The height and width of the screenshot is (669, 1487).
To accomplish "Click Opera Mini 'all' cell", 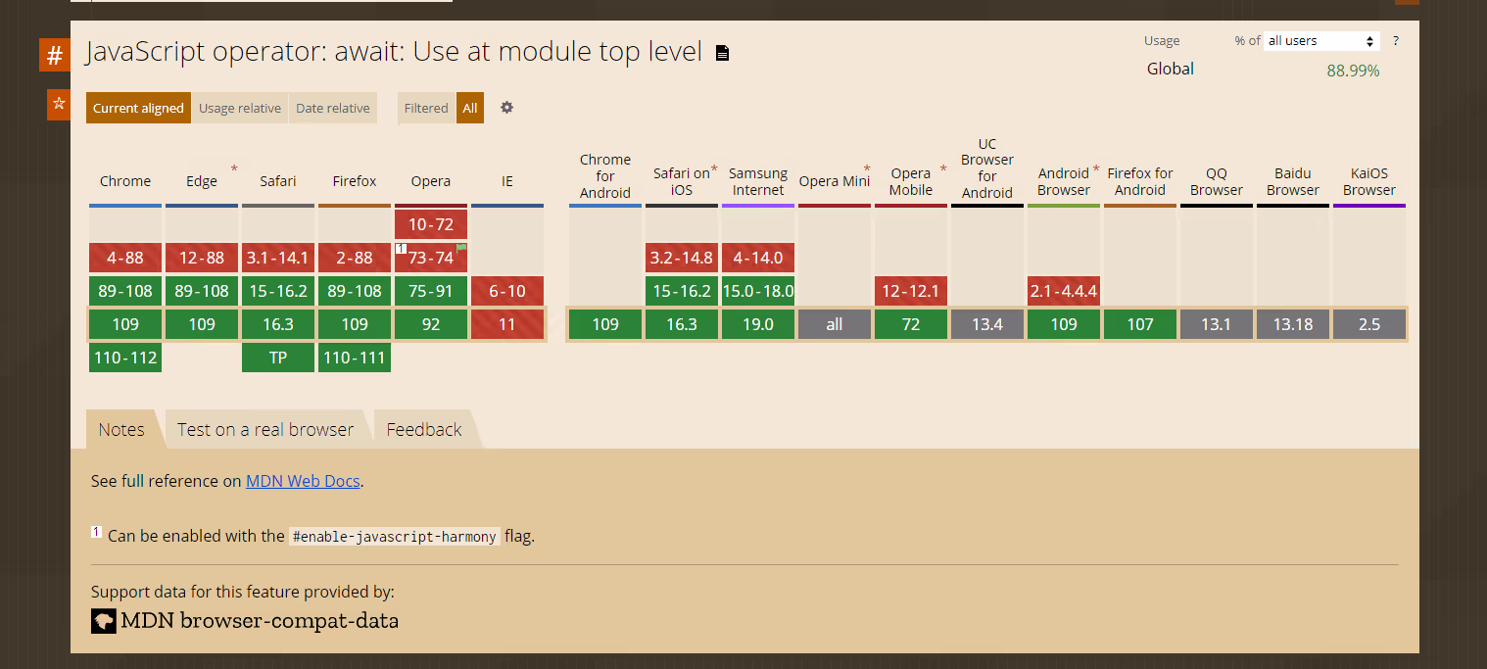I will (x=835, y=324).
